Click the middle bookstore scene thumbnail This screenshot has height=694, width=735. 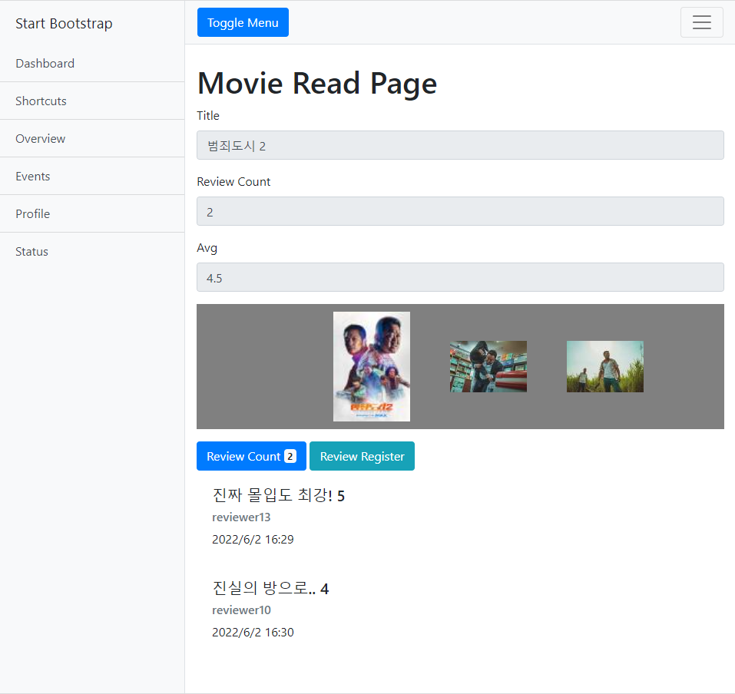pos(488,366)
